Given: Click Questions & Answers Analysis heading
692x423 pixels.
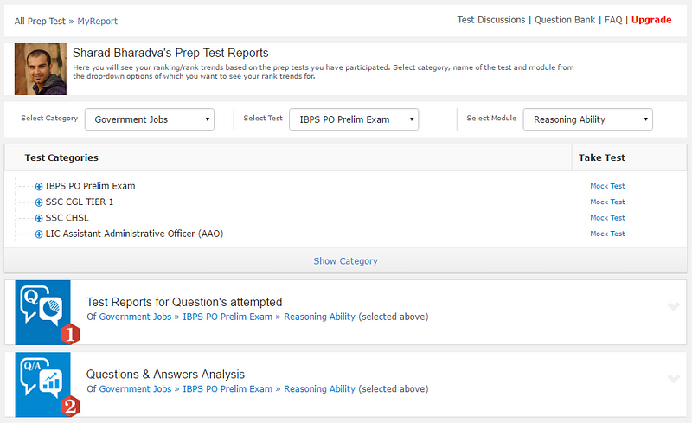Looking at the screenshot, I should tap(165, 375).
